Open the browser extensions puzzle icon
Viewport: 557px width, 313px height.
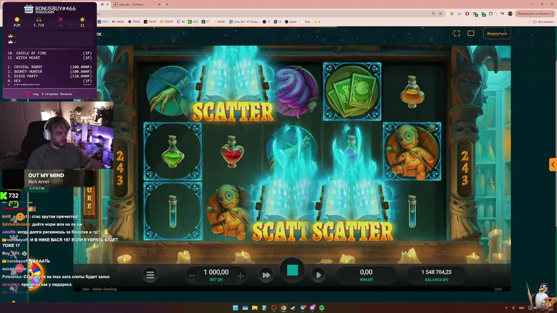491,13
